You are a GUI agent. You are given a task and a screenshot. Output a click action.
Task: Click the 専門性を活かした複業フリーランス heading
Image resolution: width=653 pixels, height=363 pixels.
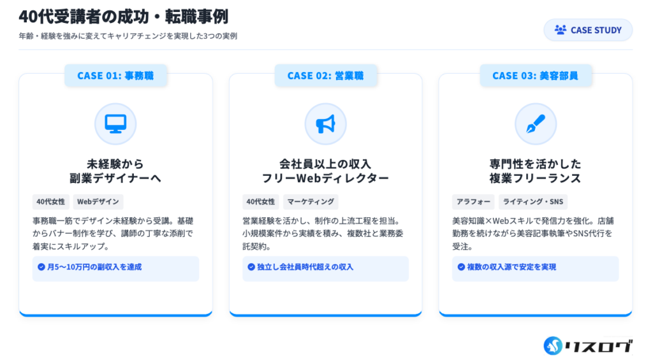coord(535,171)
